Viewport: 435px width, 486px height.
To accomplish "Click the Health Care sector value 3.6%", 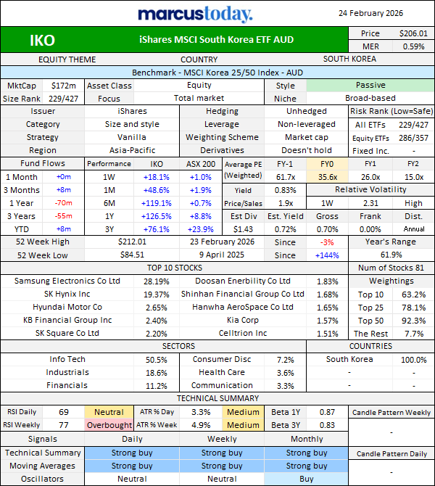I will click(x=286, y=373).
